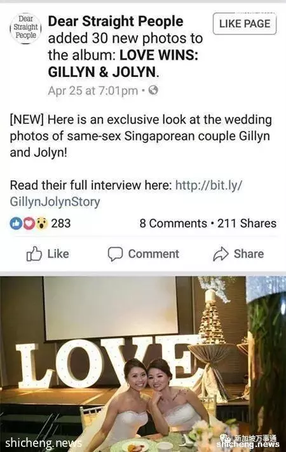Click the LIKE PAGE button
Viewport: 286px width, 452px height.
pos(245,24)
